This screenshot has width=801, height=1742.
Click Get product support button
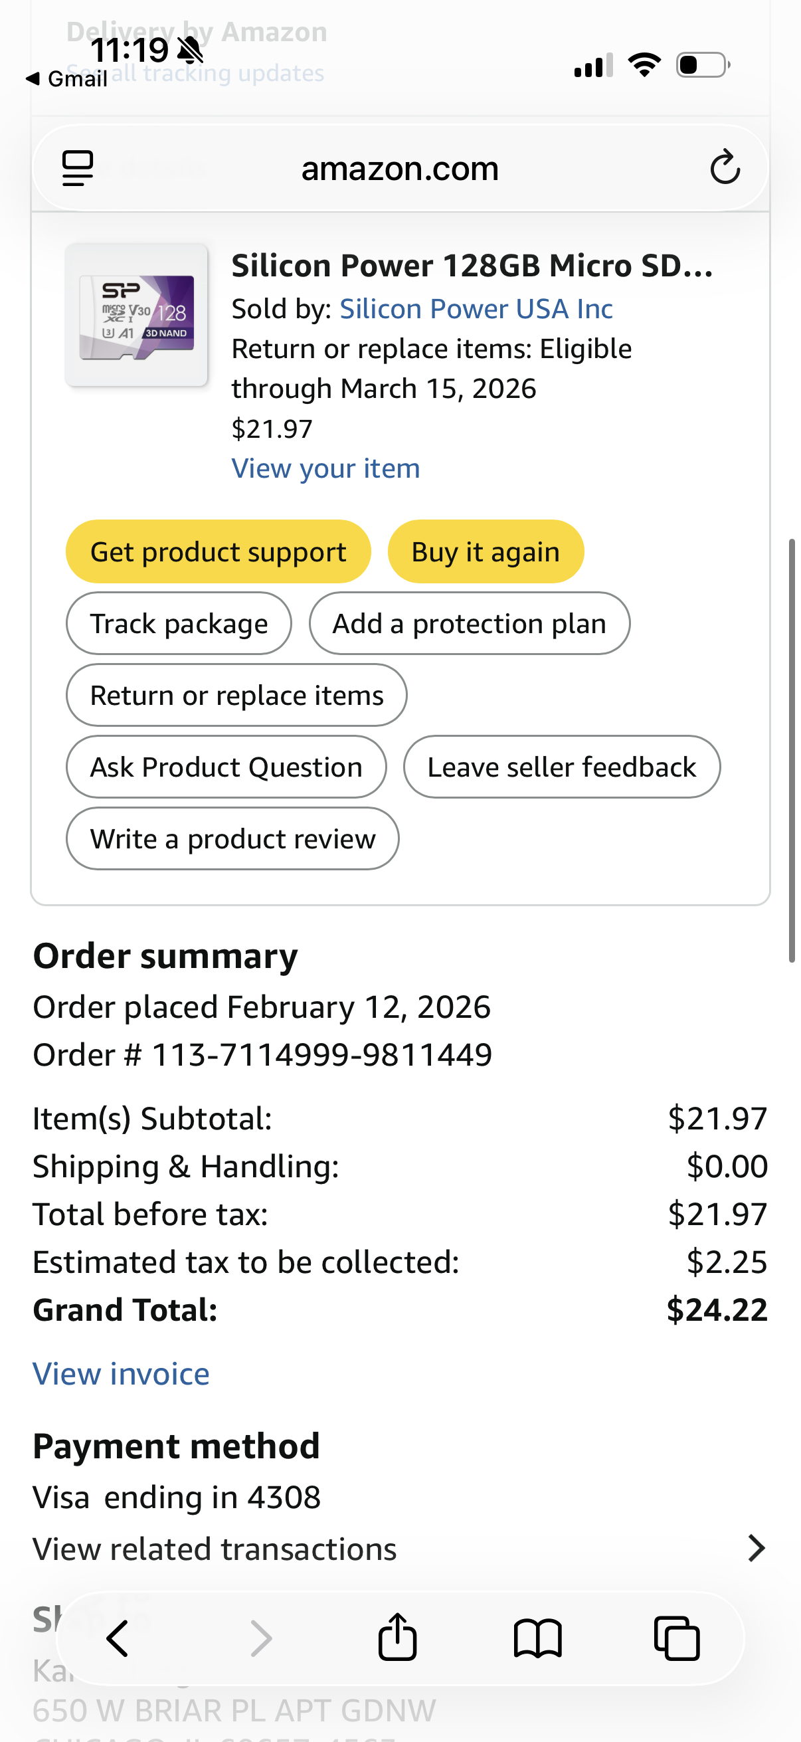(x=218, y=552)
